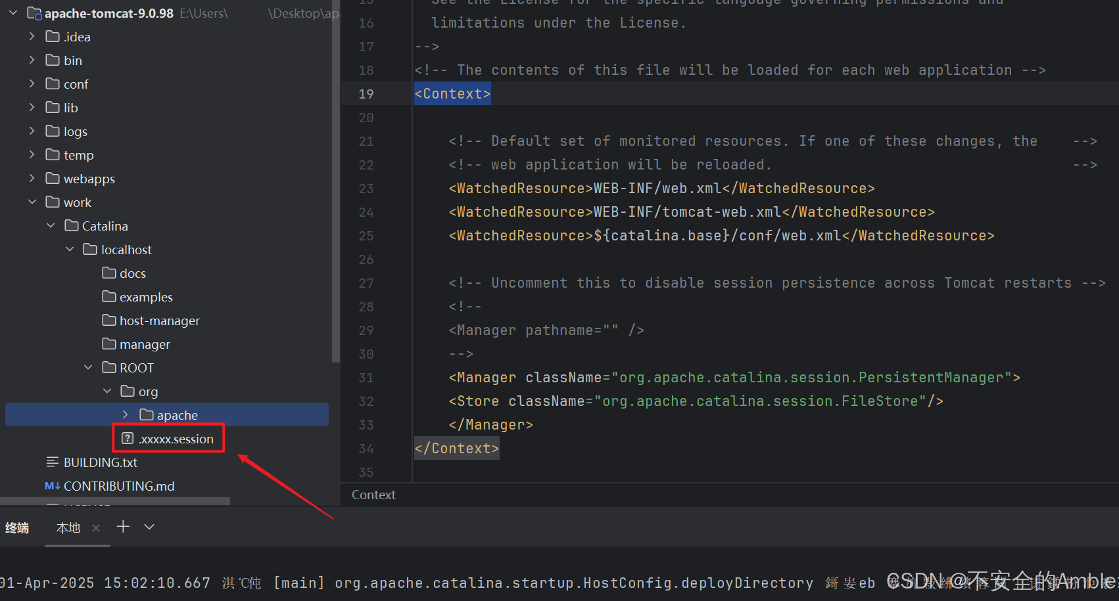This screenshot has width=1119, height=601.
Task: Expand the bin folder chevron
Action: [32, 60]
